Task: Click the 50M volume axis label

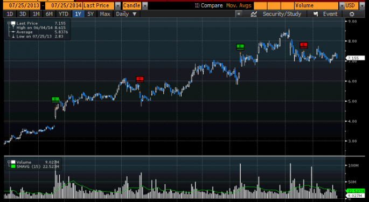Action: pyautogui.click(x=352, y=182)
